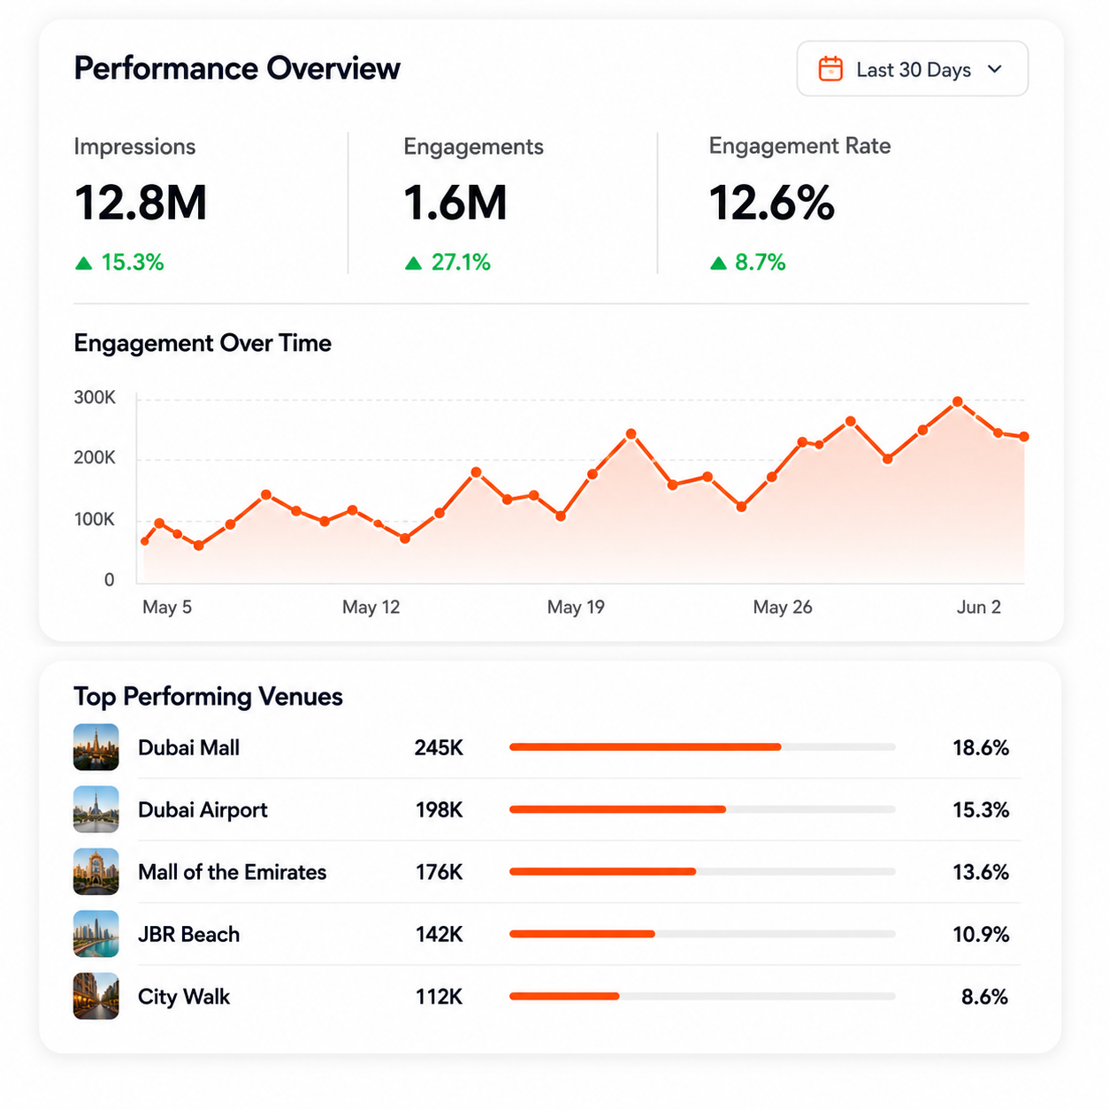Click the 176K value for Mall of Emirates
The width and height of the screenshot is (1109, 1109).
(x=440, y=873)
